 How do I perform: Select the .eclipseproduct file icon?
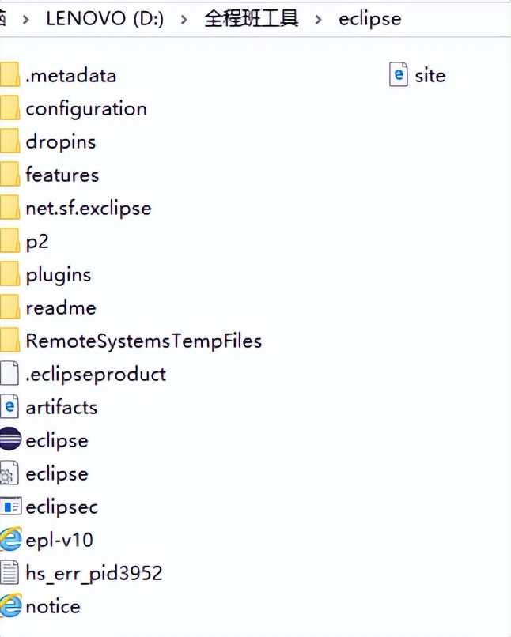pos(10,374)
